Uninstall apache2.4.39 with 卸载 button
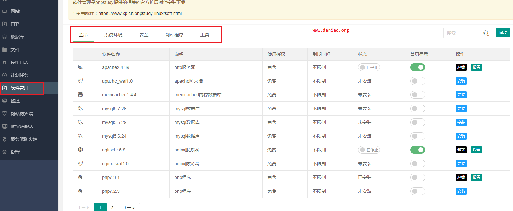Viewport: 513px width, 211px height. 461,67
